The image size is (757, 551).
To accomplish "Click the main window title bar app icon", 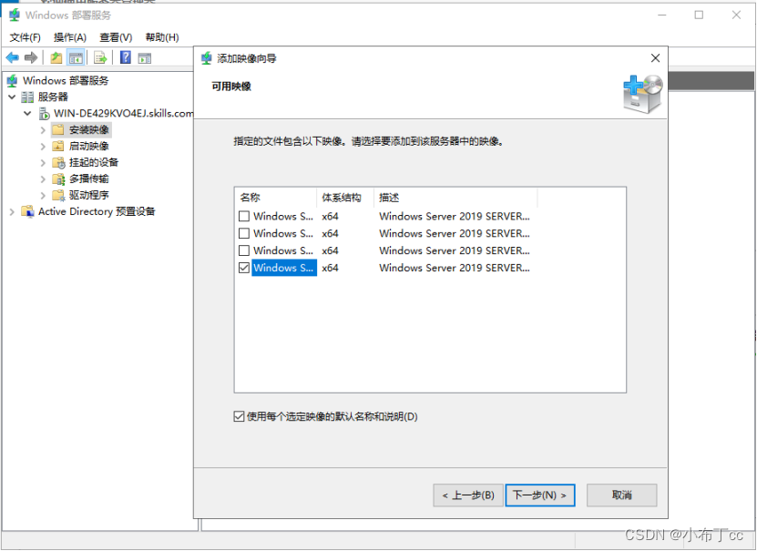I will pos(15,15).
